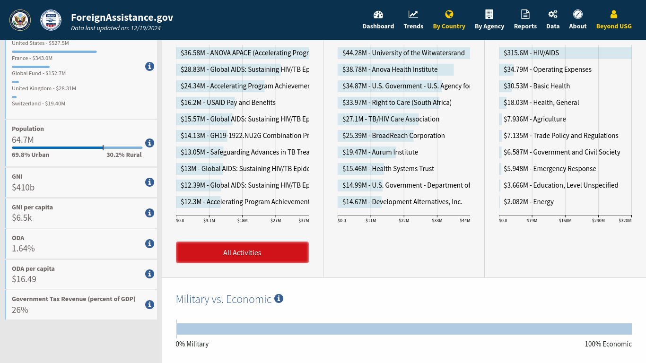
Task: Select Trade Policy and Regulations row
Action: coord(565,136)
